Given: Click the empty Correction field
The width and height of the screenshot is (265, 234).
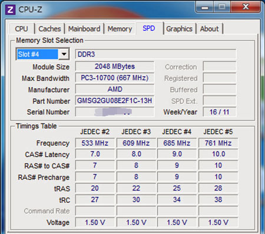Looking at the screenshot, I should tap(219, 66).
